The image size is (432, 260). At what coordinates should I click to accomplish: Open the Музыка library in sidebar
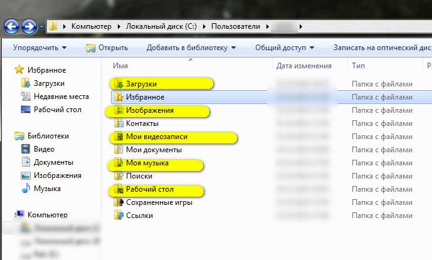click(x=46, y=189)
